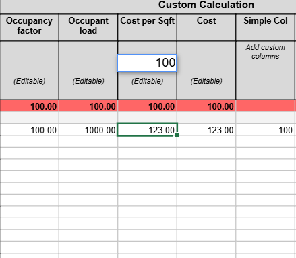Click the 123.00 cell in the Cost column
This screenshot has width=296, height=258.
click(206, 129)
